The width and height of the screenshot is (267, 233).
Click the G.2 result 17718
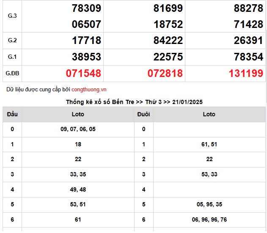point(86,41)
